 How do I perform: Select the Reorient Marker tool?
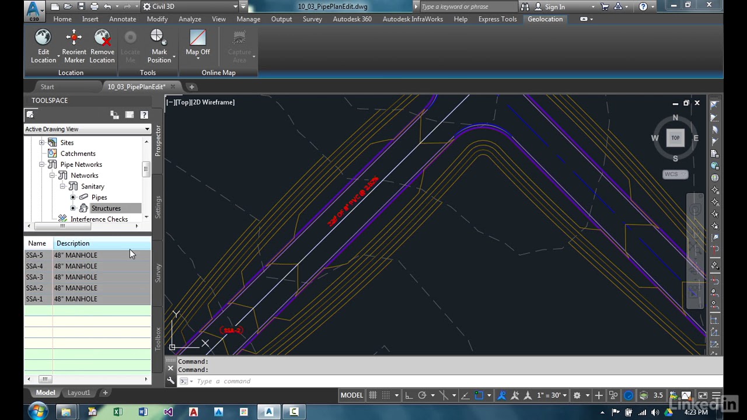tap(74, 46)
